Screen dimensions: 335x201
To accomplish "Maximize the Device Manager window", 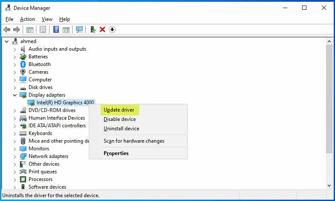I will pyautogui.click(x=304, y=8).
